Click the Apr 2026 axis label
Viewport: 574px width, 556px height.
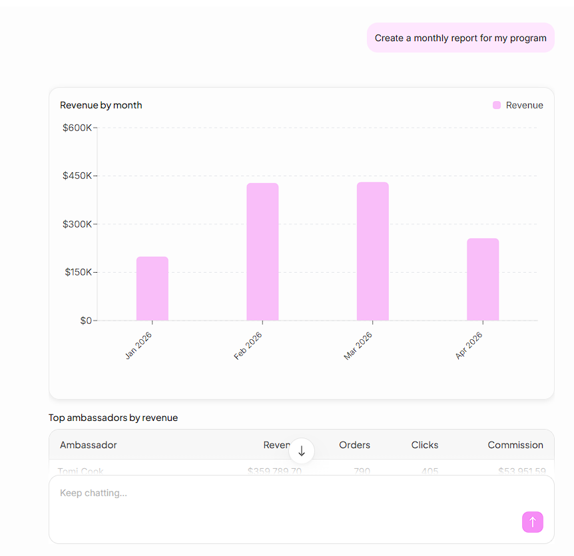tap(469, 345)
